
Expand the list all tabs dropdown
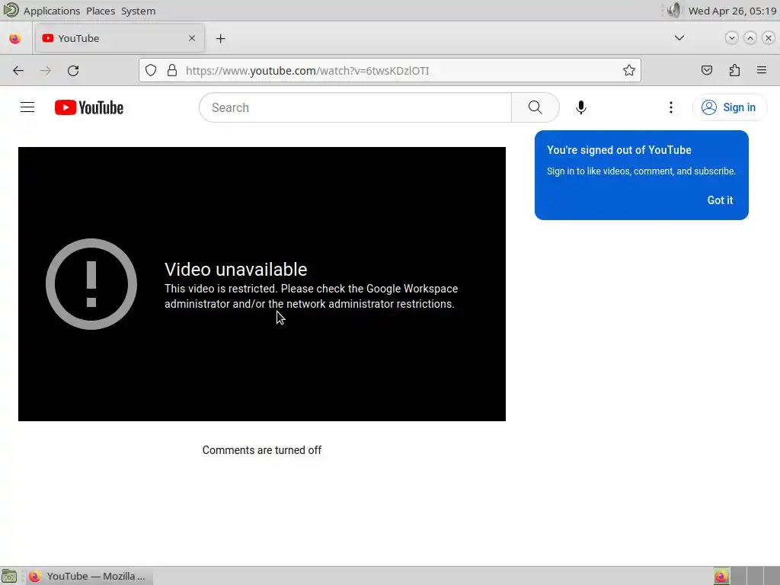[679, 38]
